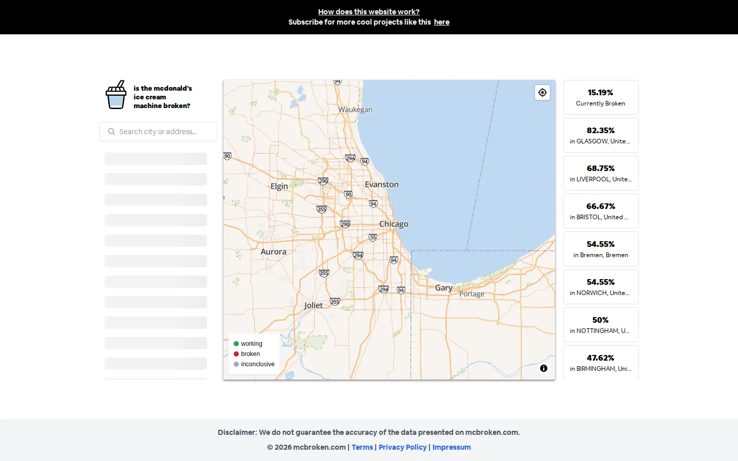Select the 54.55% NORWICH card
The image size is (738, 461).
(601, 287)
